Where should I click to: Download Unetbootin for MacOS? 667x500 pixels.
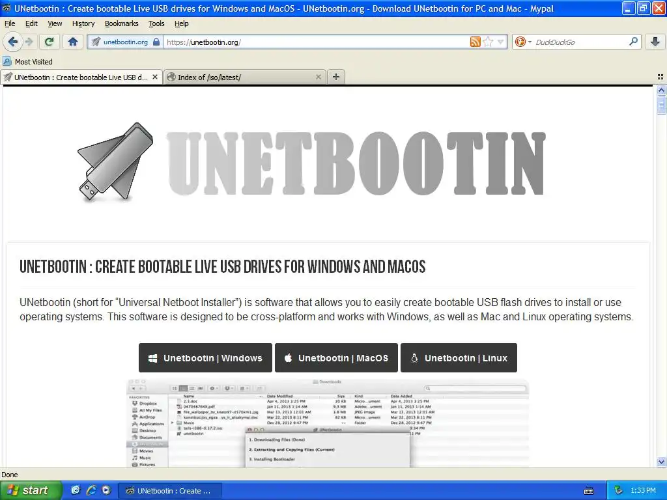[x=336, y=358]
